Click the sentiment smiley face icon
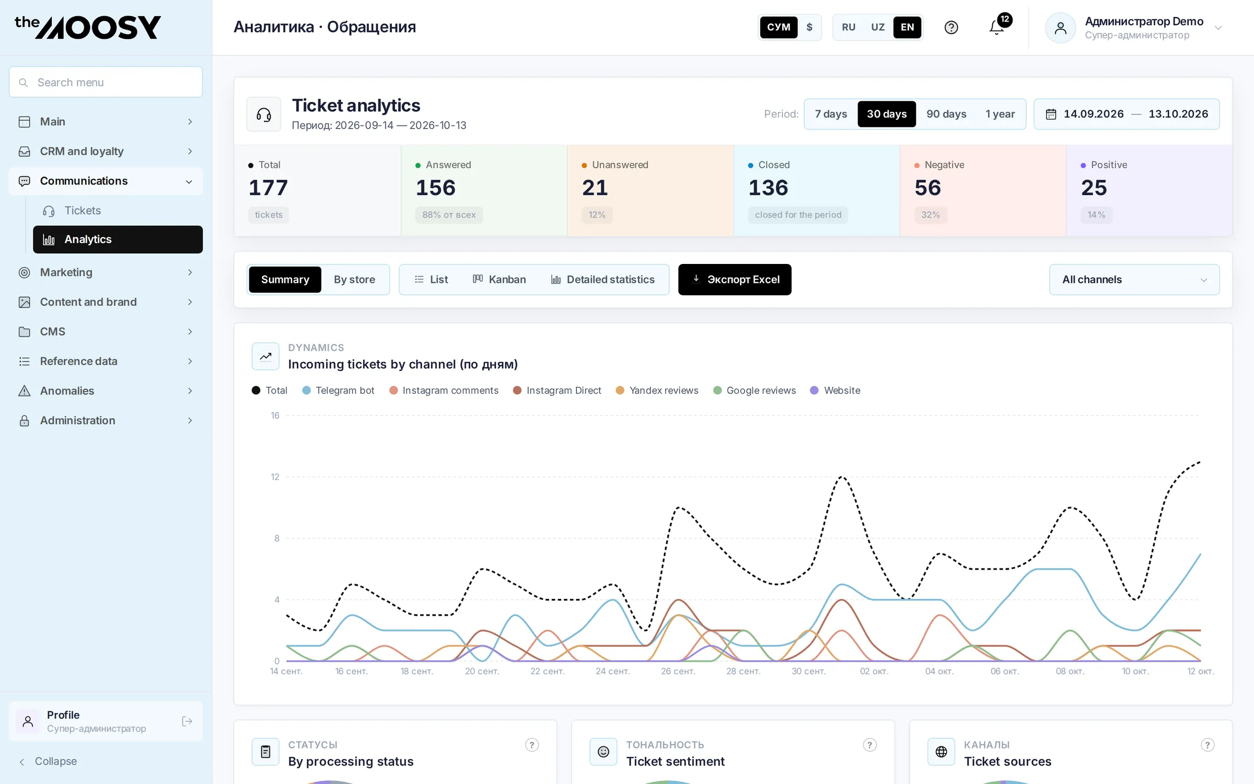 coord(603,752)
